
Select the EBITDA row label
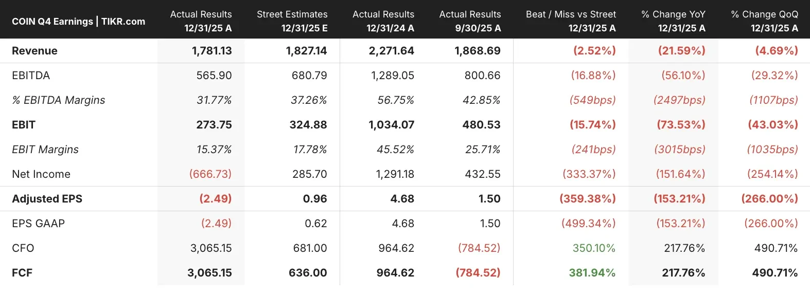coord(31,76)
